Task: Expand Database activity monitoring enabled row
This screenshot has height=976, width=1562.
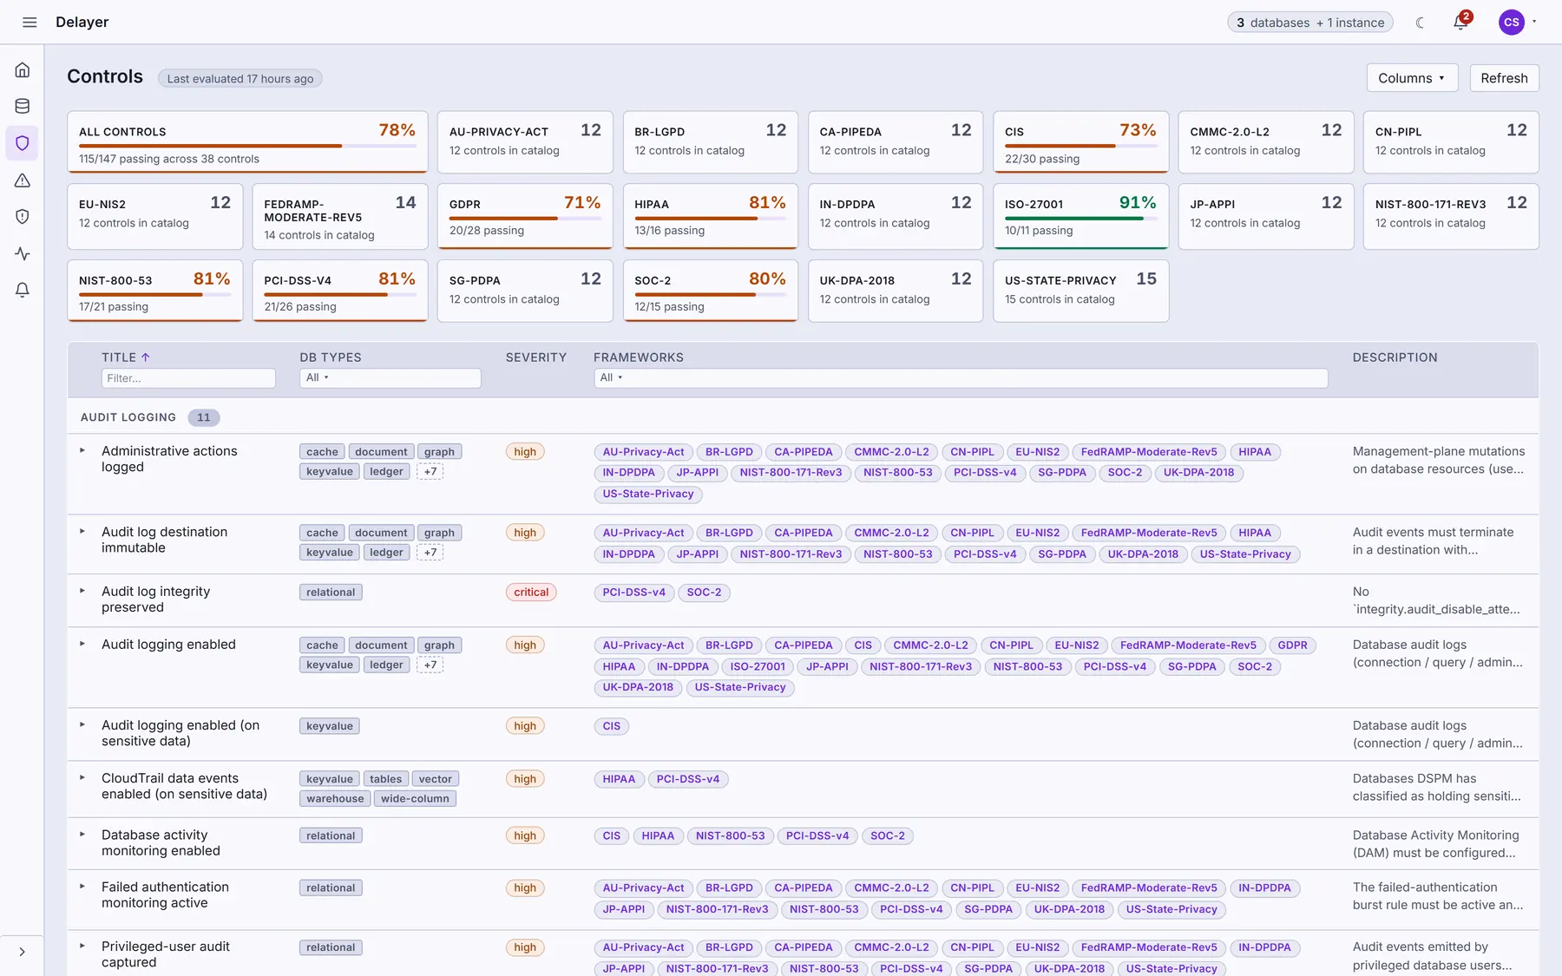Action: pos(82,835)
